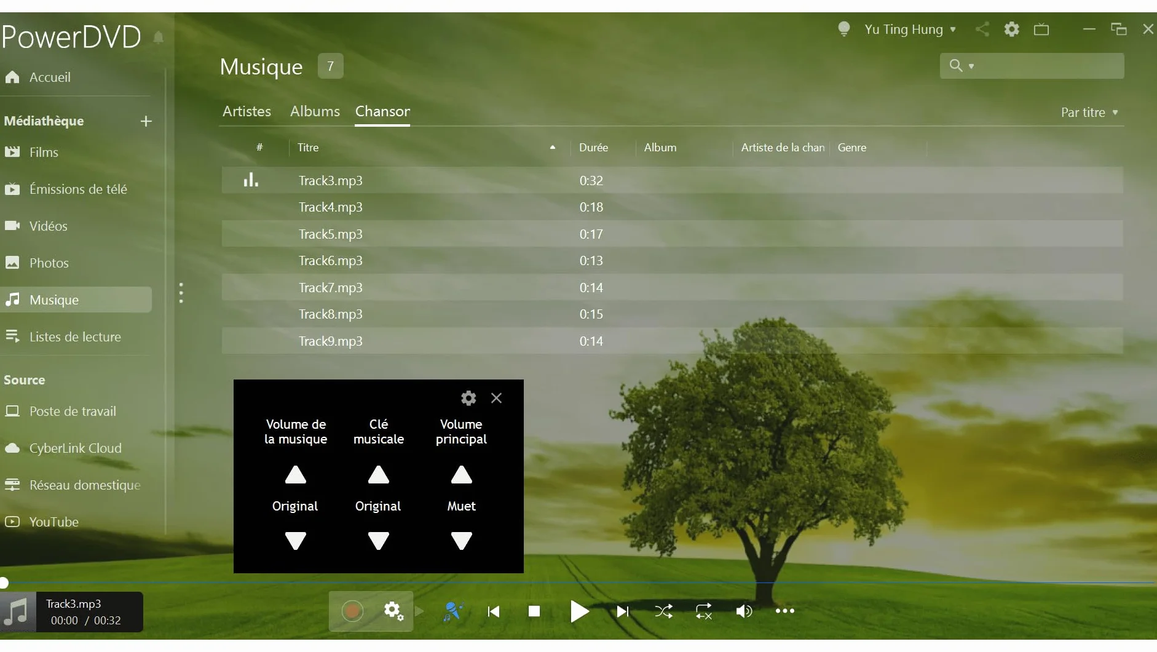Open the karaoke panel settings gear
1157x652 pixels.
pyautogui.click(x=468, y=398)
